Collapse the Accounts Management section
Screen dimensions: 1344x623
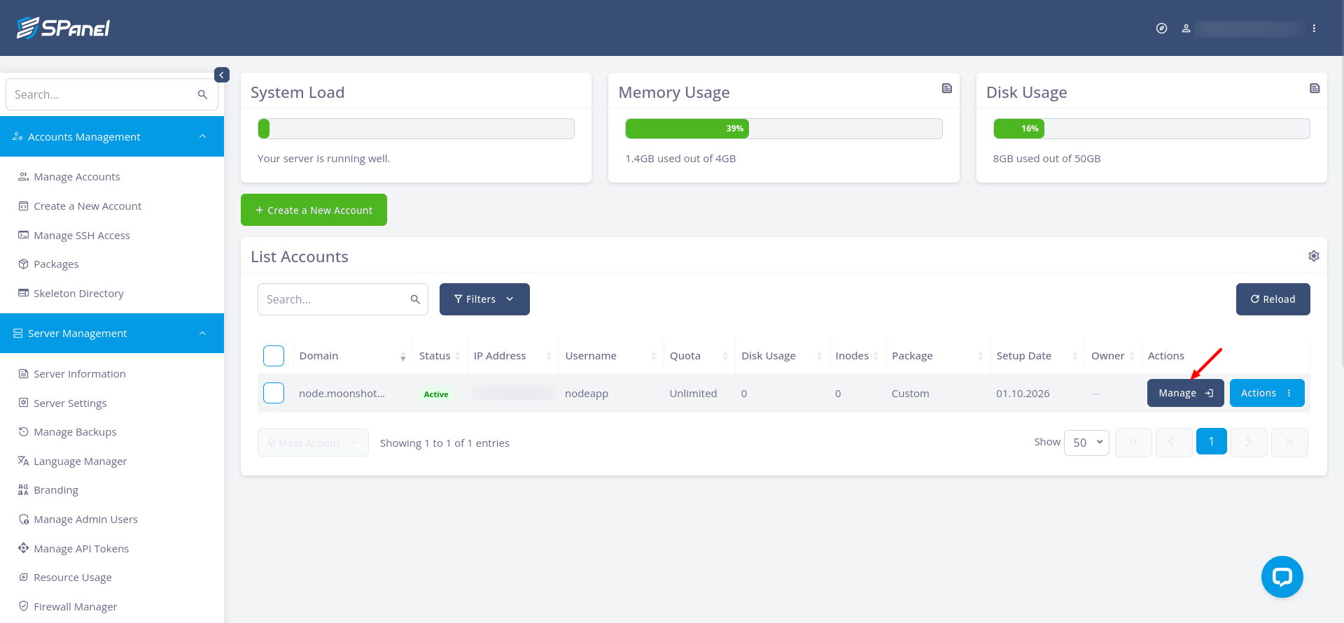click(x=112, y=136)
